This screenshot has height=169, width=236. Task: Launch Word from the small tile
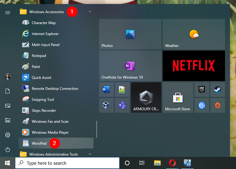coord(106,90)
